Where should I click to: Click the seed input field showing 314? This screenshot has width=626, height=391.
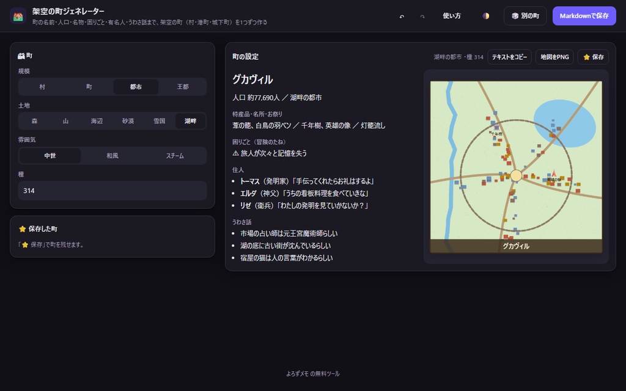(x=112, y=191)
